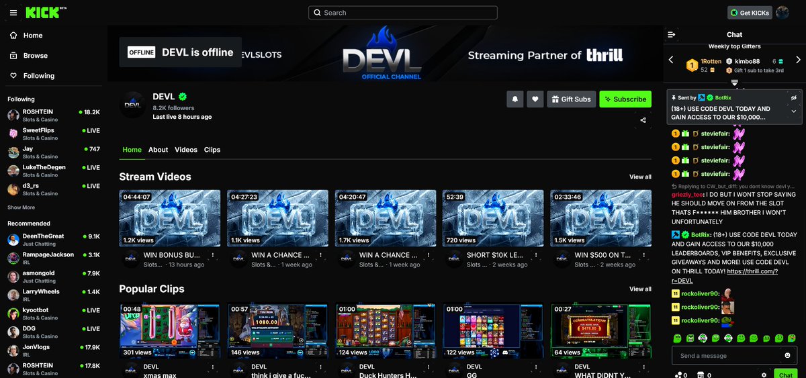Open options menu on the GG clip
This screenshot has width=806, height=378.
click(x=537, y=367)
